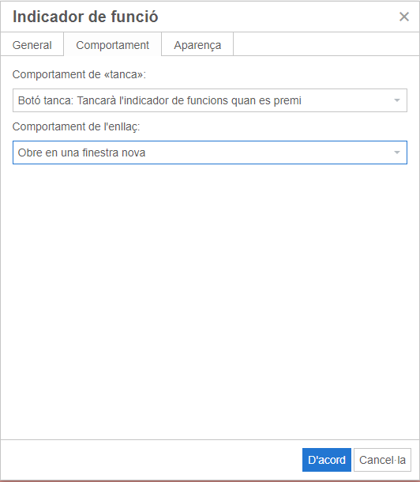Close the Indicador de funció dialog
This screenshot has height=482, width=420.
pos(403,17)
